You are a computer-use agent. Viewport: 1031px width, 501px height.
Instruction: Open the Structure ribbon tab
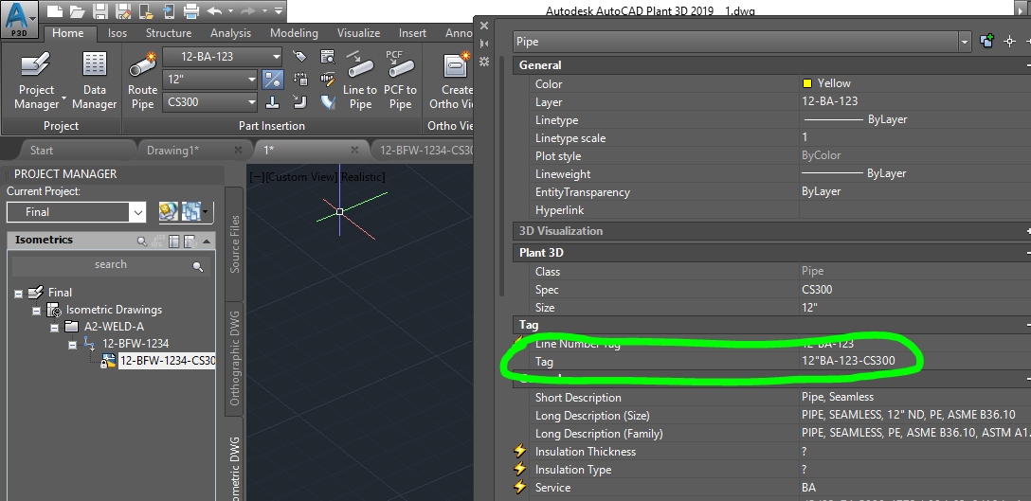click(x=169, y=33)
